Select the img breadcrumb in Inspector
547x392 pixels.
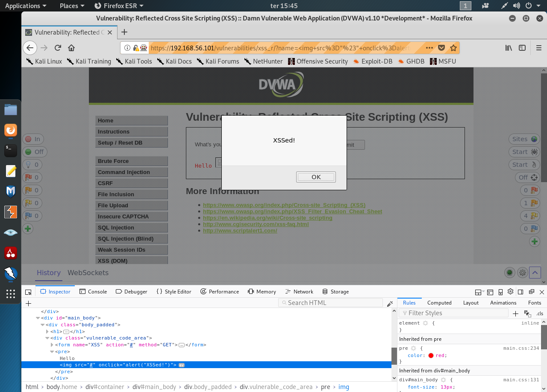point(344,387)
